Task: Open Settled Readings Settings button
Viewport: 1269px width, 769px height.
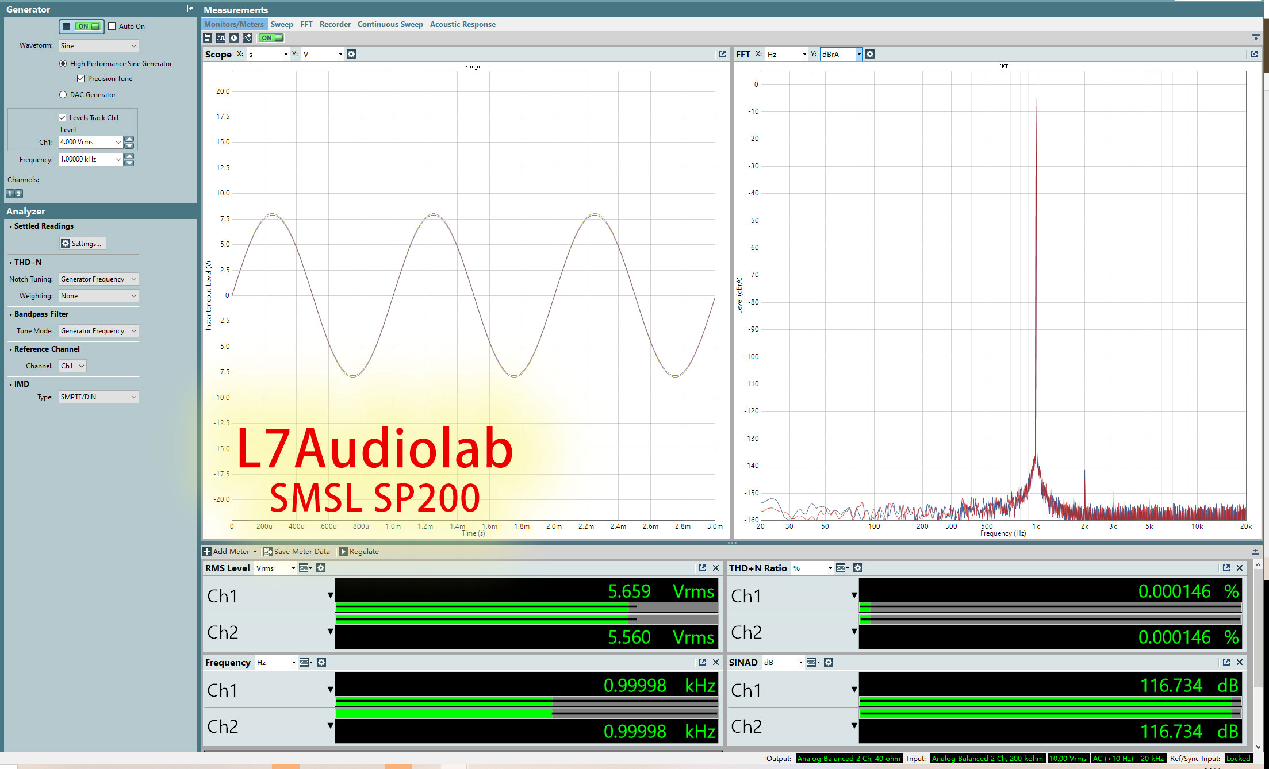Action: point(83,244)
